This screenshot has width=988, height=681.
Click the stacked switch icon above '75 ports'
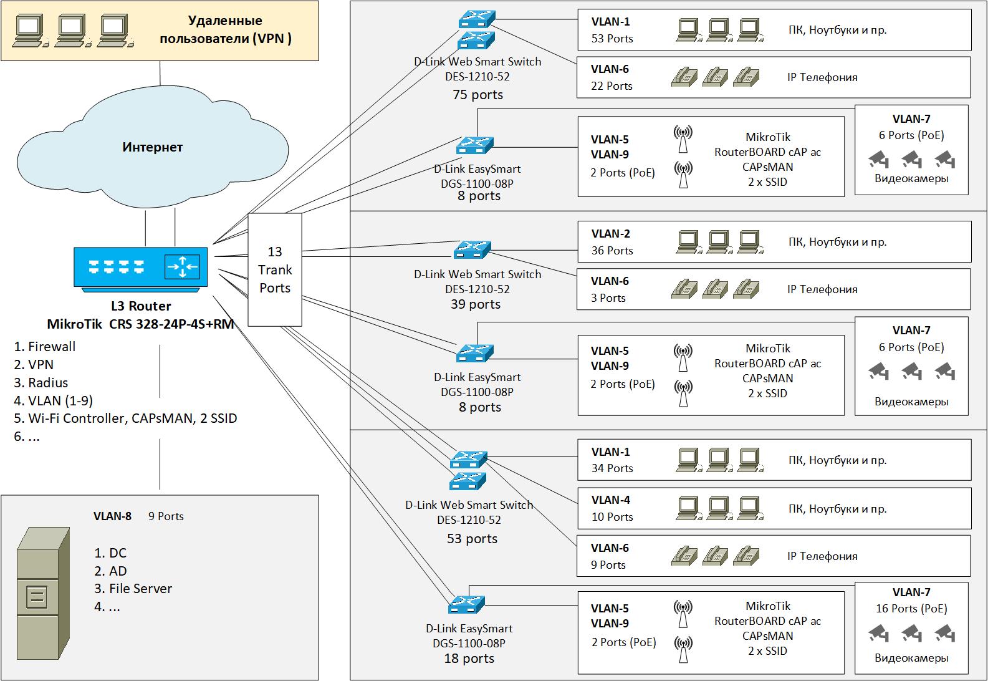point(476,29)
